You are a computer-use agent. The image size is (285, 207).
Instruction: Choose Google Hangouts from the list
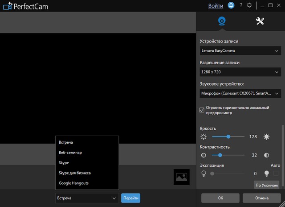pyautogui.click(x=74, y=183)
